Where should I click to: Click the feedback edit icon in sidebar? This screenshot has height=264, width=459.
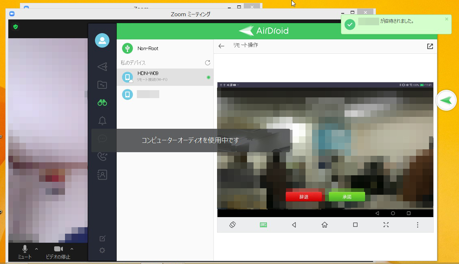(102, 238)
